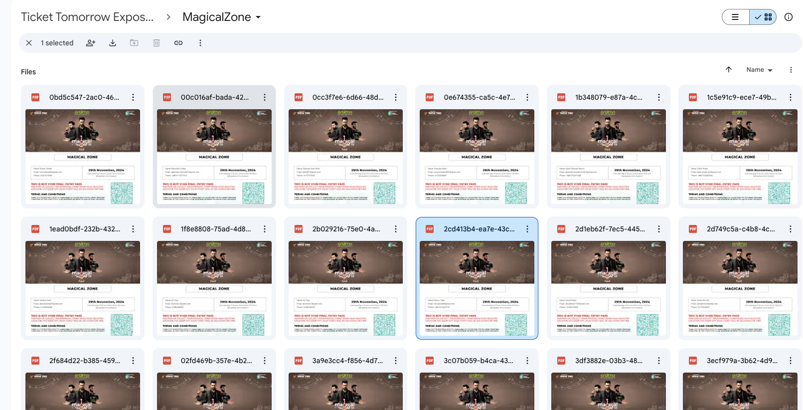Screen dimensions: 803x410
Task: Click the selected 2cd413b4-ea7e-43c... thumbnail
Action: tap(477, 288)
